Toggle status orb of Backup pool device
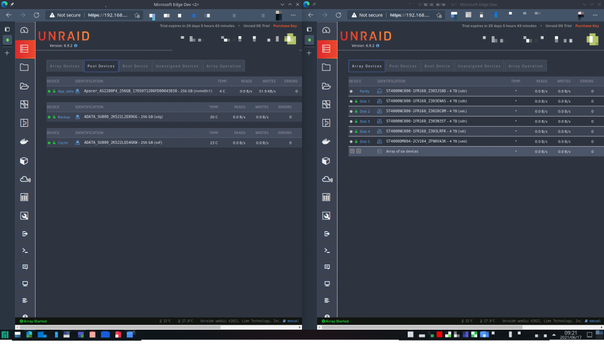Viewport: 604px width, 352px height. point(50,117)
